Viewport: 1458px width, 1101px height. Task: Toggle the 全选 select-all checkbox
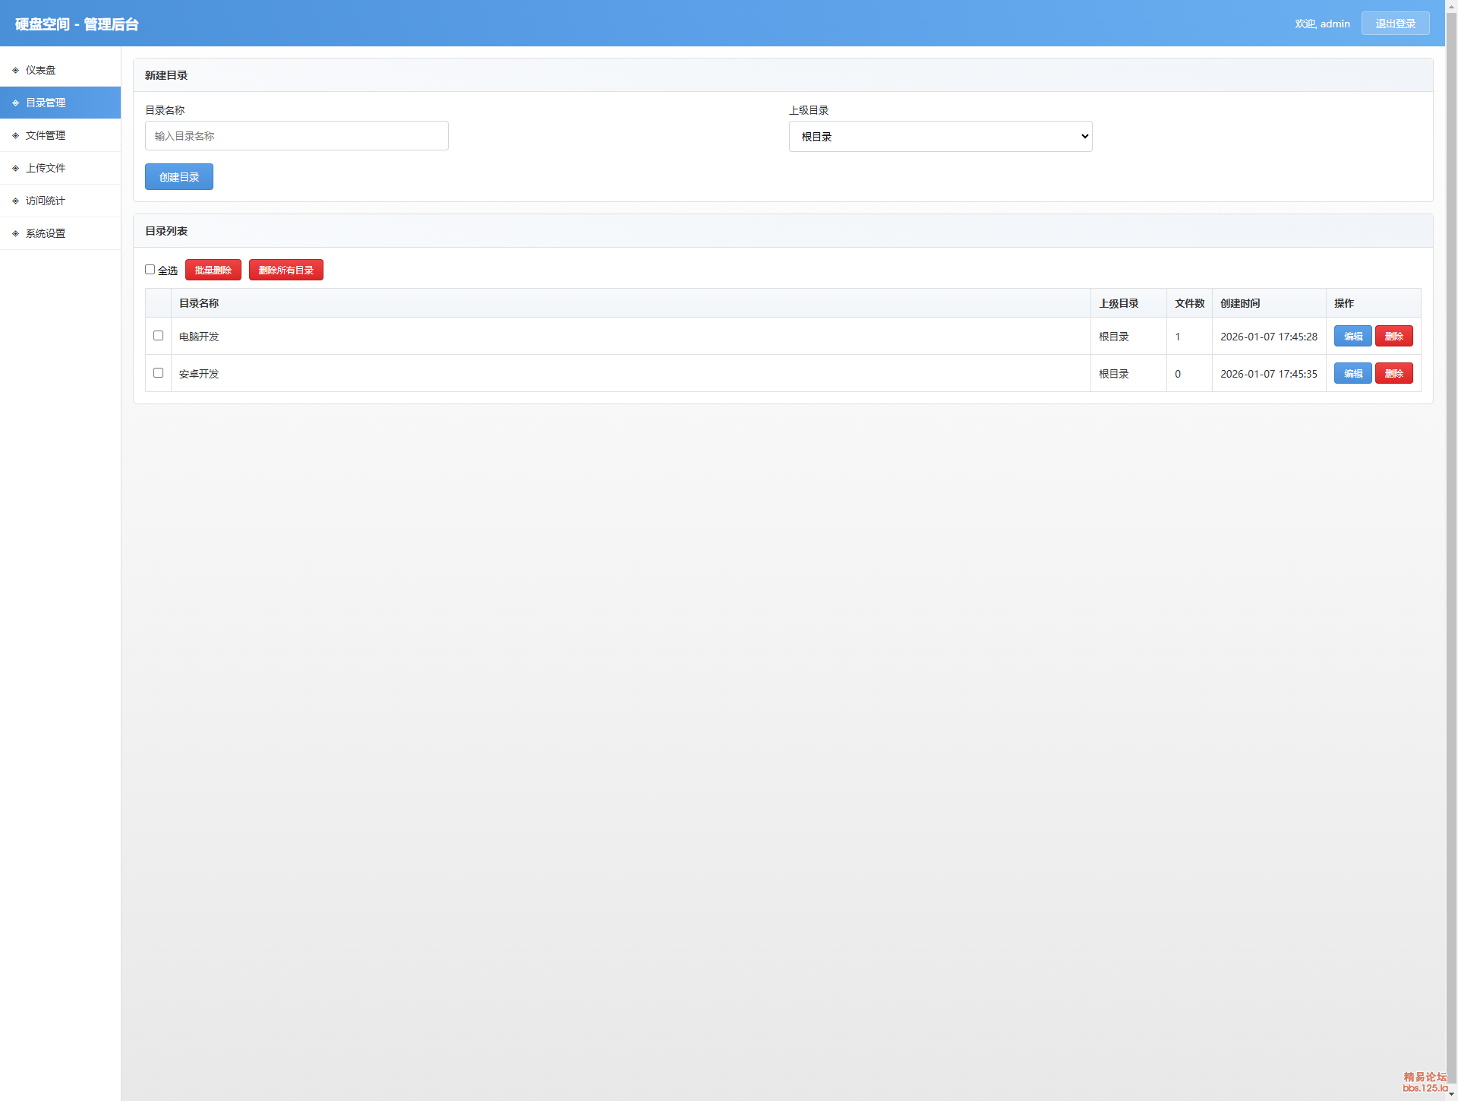(x=150, y=270)
